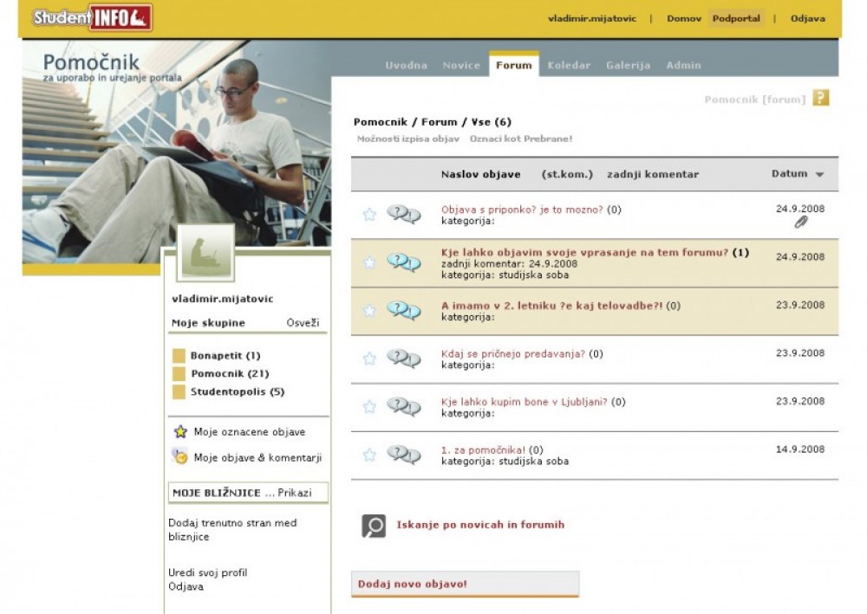Open post 'A imamo v 2. letniku ?e kaj telovadbe?!'
The image size is (867, 614).
tap(551, 305)
